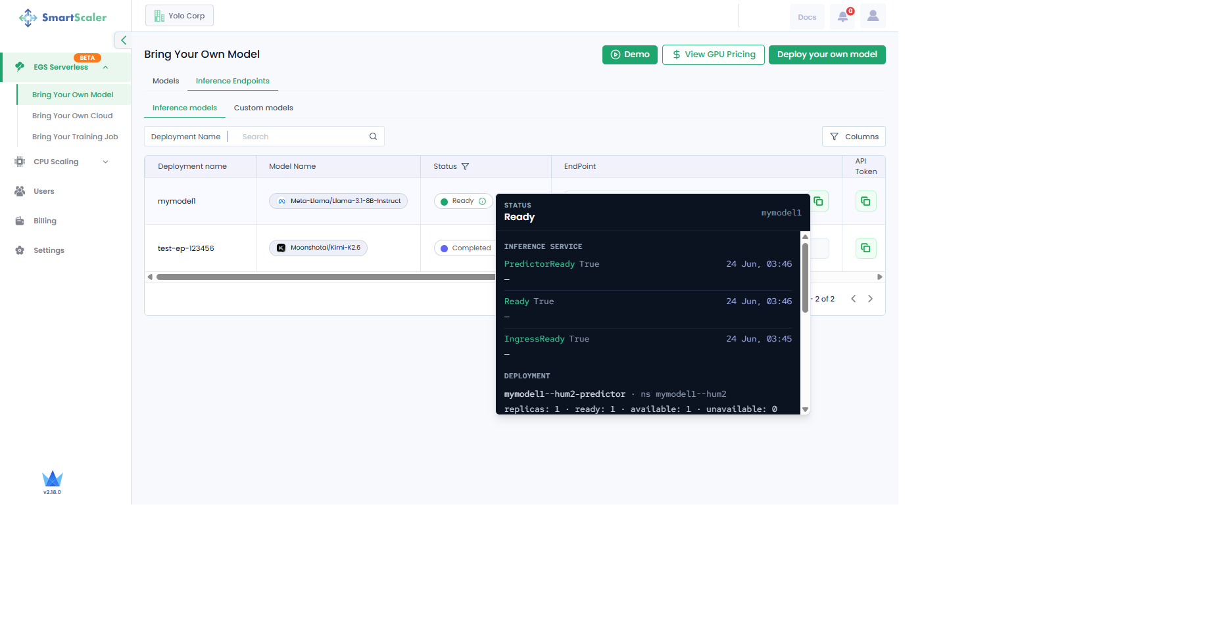Click Deploy your own model
Image resolution: width=1212 pixels, height=628 pixels.
[x=827, y=55]
